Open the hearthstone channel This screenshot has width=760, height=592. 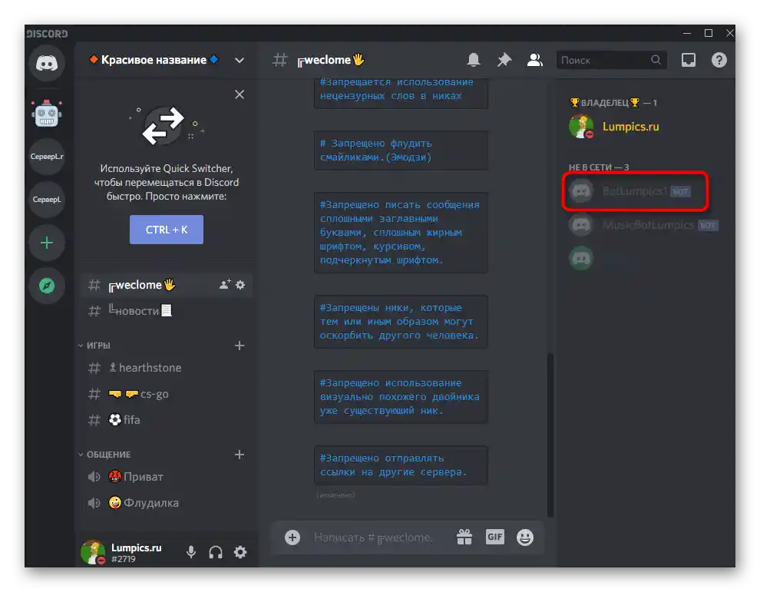coord(167,368)
